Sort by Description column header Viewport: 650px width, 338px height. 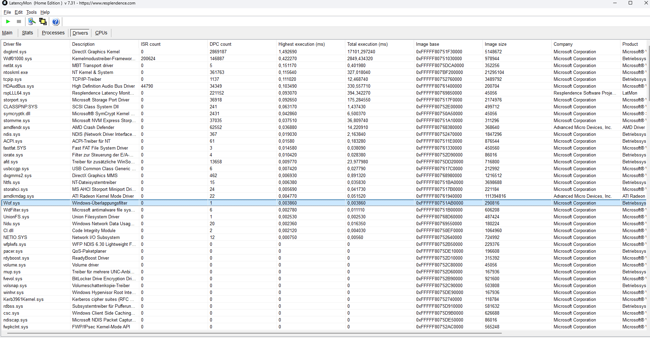tap(104, 44)
